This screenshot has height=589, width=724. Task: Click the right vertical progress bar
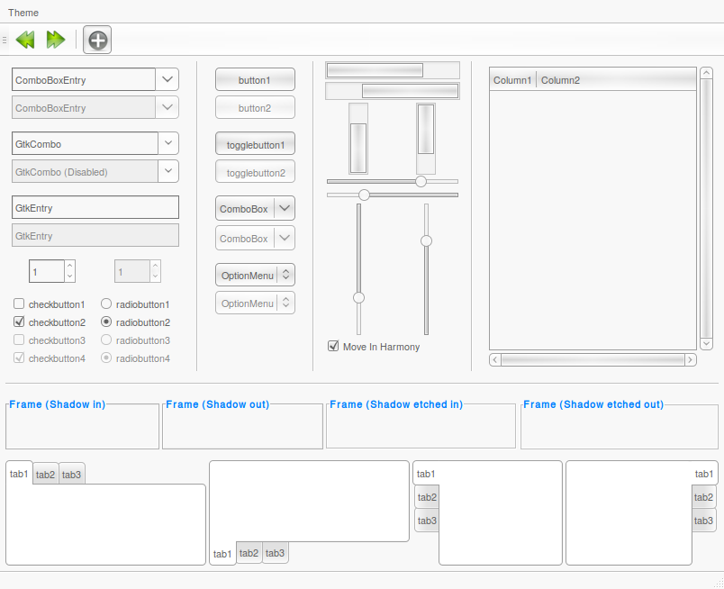(426, 139)
